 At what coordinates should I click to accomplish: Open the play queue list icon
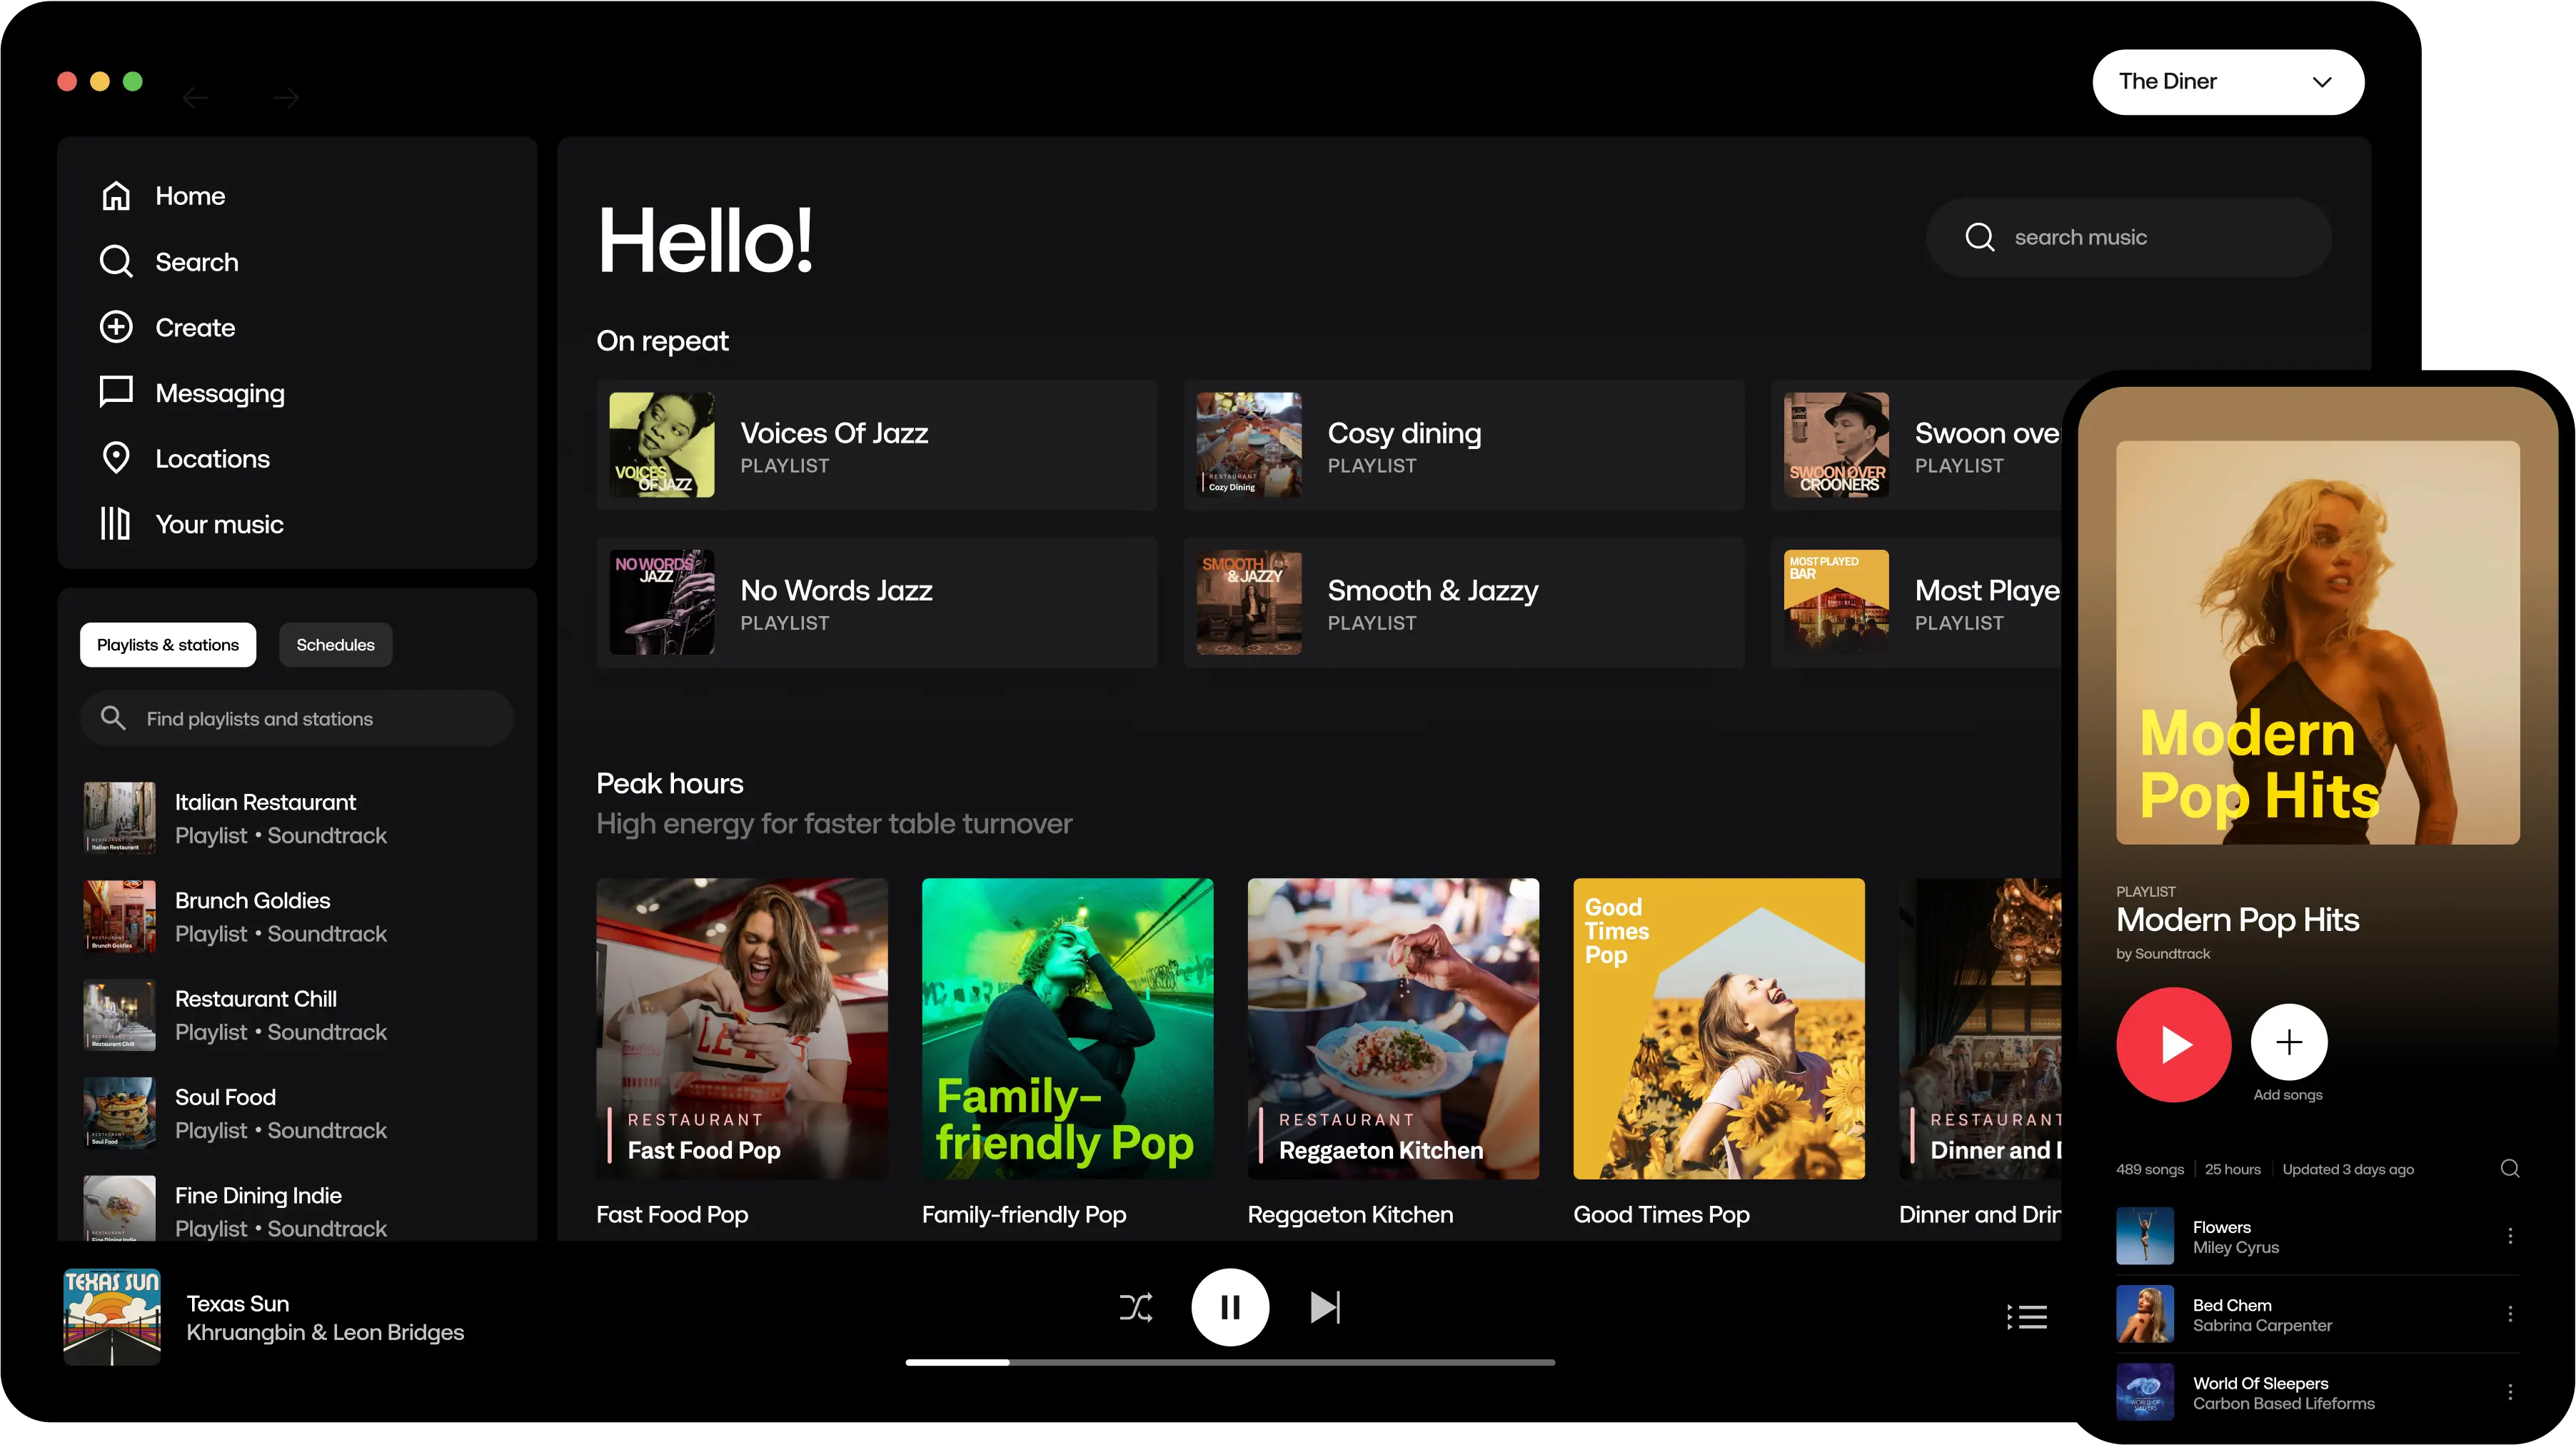point(2027,1316)
